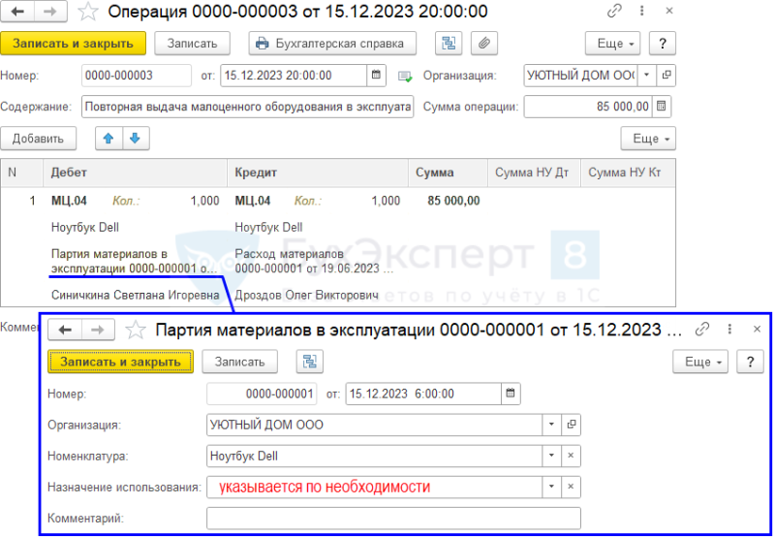Expand Номенклатура dropdown with Ноутбук Dell
Viewport: 775px width, 537px height.
551,456
